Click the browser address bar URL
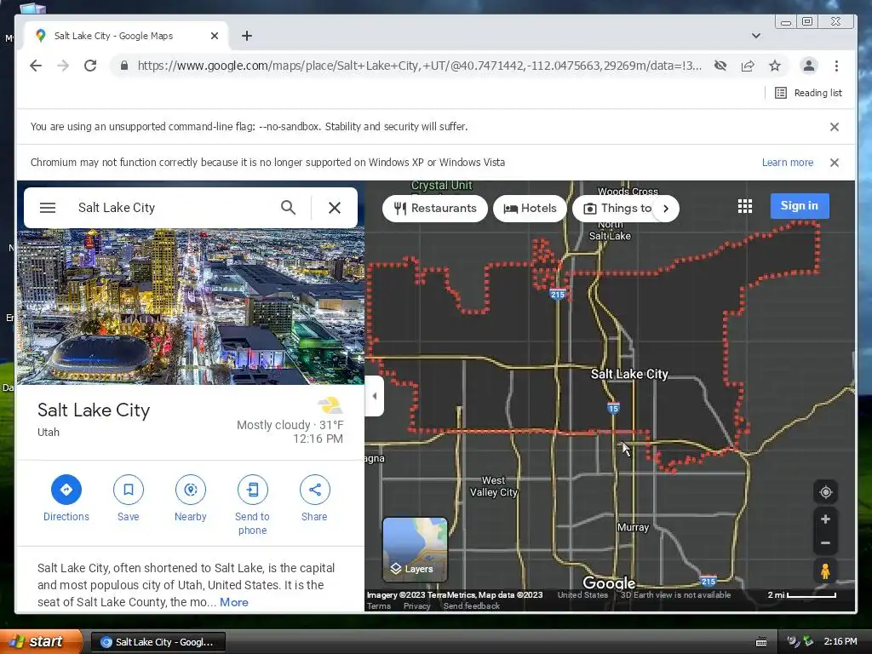 point(419,66)
